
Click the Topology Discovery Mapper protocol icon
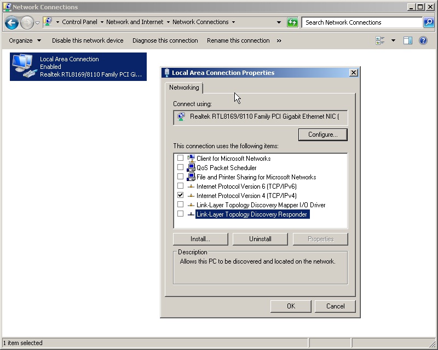(x=191, y=205)
